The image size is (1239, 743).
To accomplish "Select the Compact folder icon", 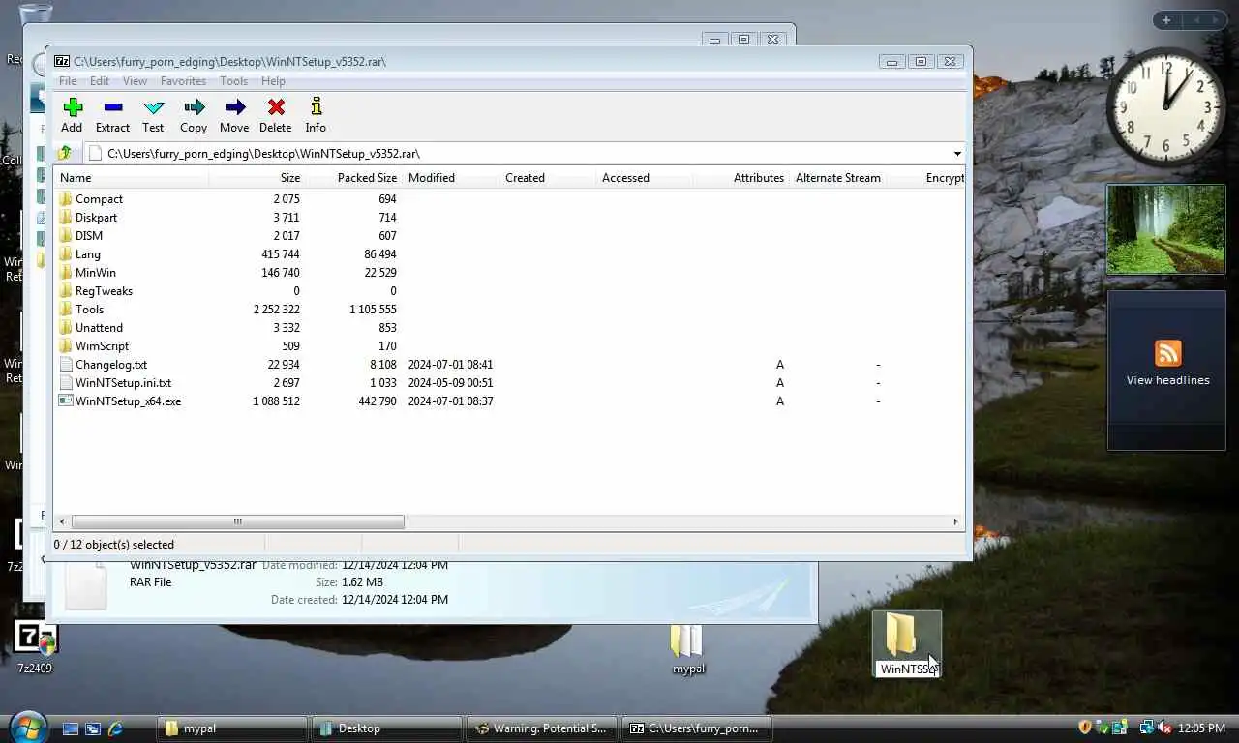I will (66, 198).
